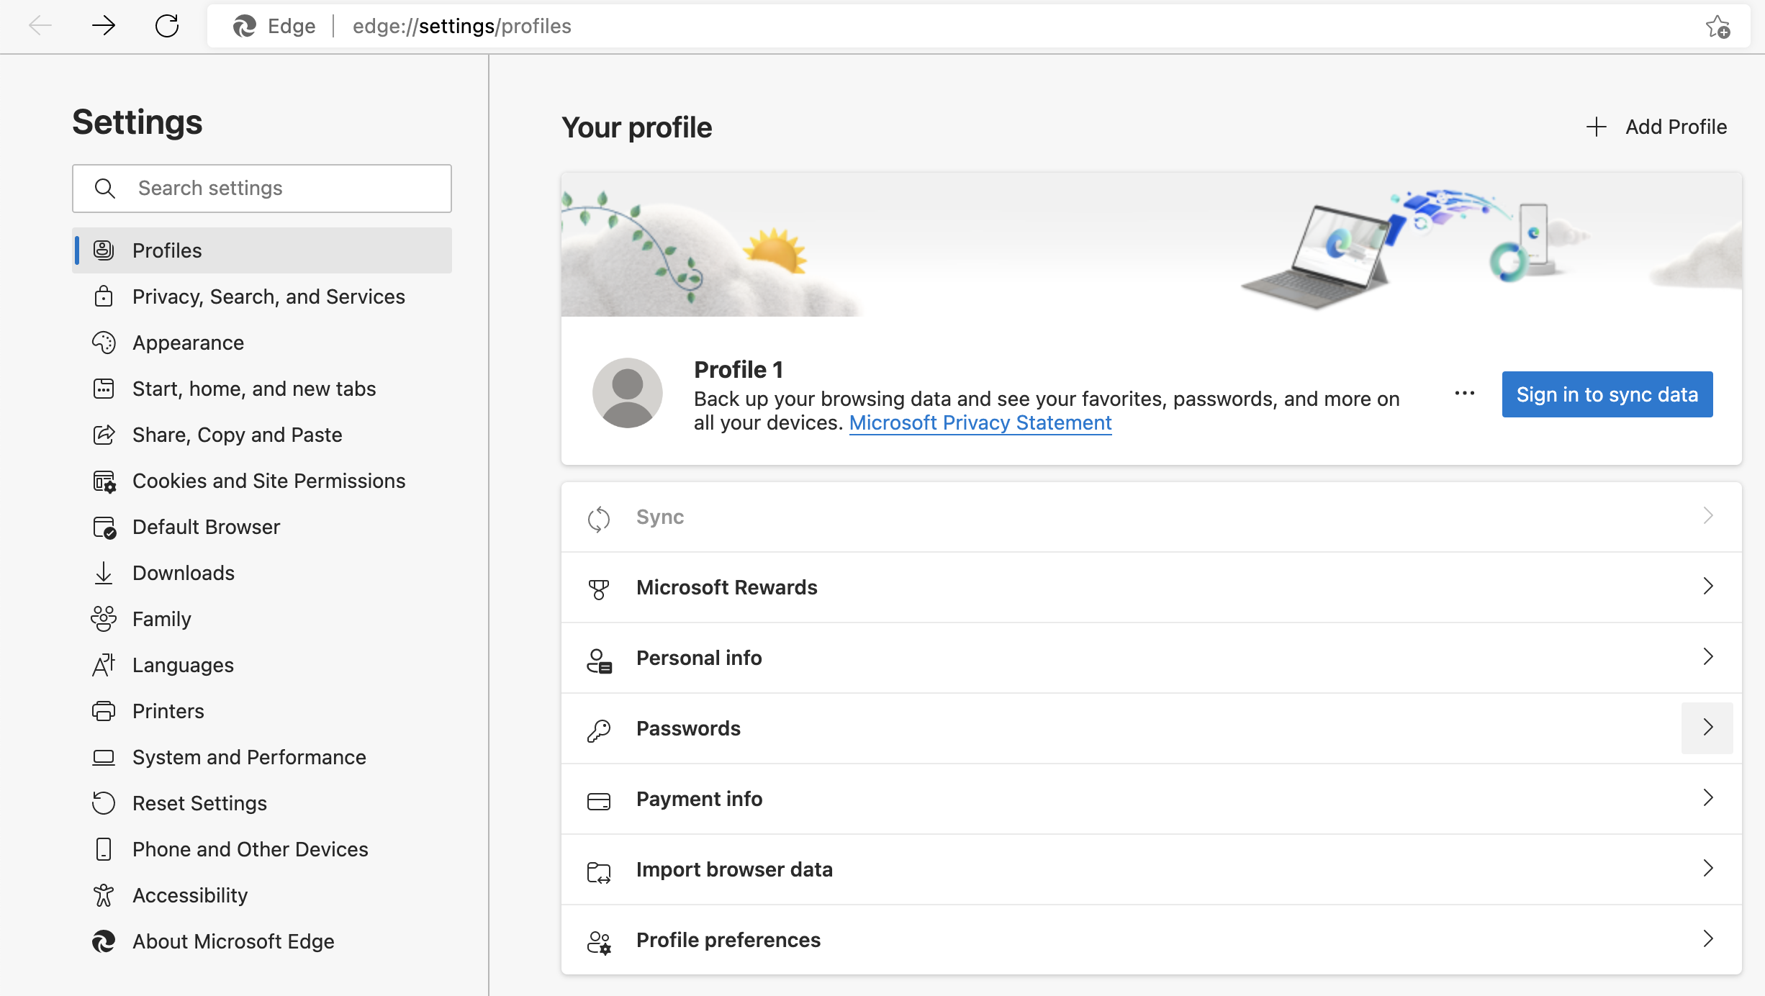This screenshot has width=1765, height=996.
Task: Click the Personal info icon
Action: 599,661
